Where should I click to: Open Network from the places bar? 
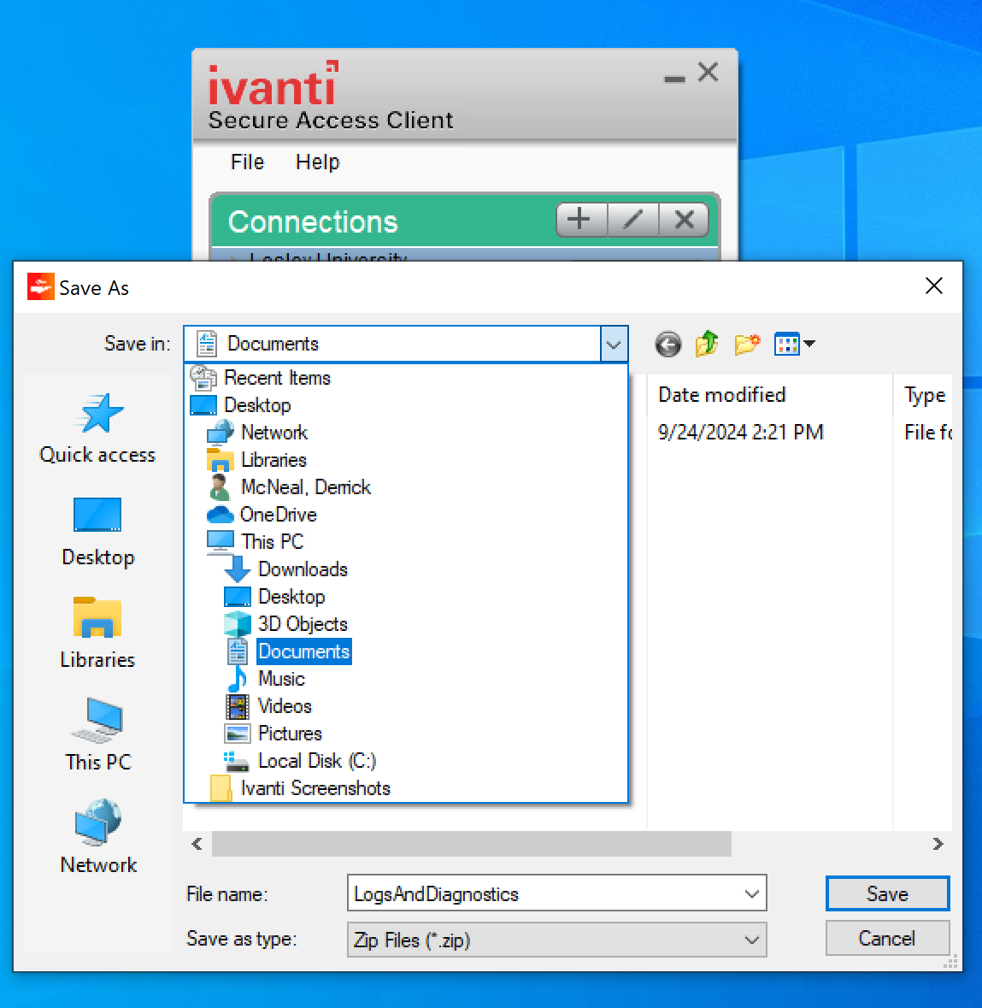97,837
